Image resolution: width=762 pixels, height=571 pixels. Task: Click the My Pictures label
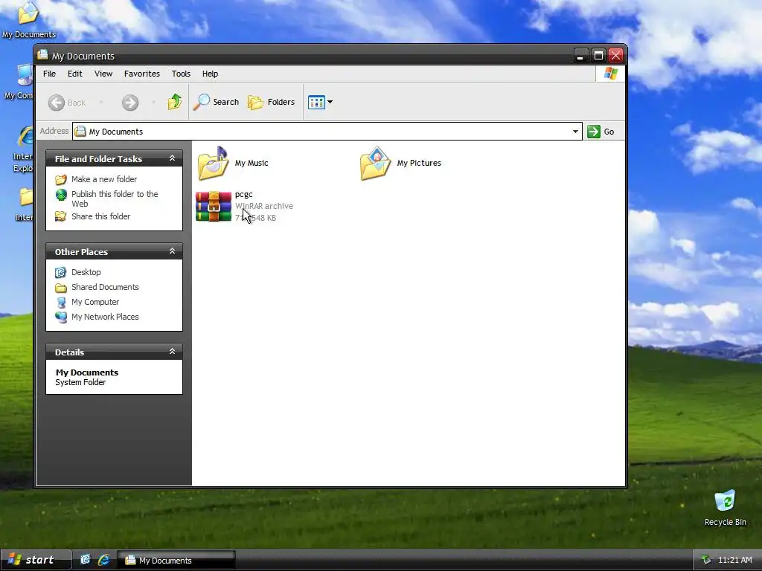pyautogui.click(x=419, y=163)
